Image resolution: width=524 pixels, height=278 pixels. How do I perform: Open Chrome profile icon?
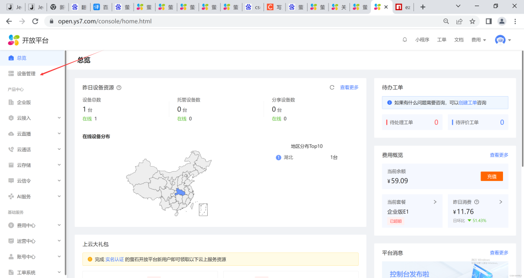click(x=501, y=21)
